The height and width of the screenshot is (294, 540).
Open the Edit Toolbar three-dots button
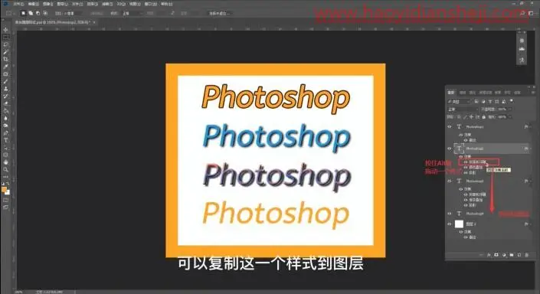coord(6,177)
